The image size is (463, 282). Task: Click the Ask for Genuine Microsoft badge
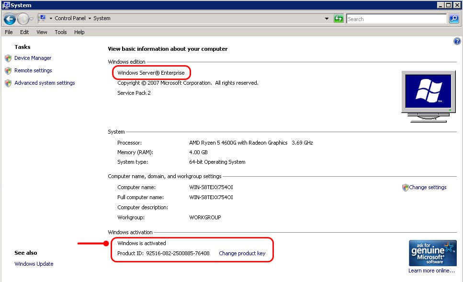point(432,253)
